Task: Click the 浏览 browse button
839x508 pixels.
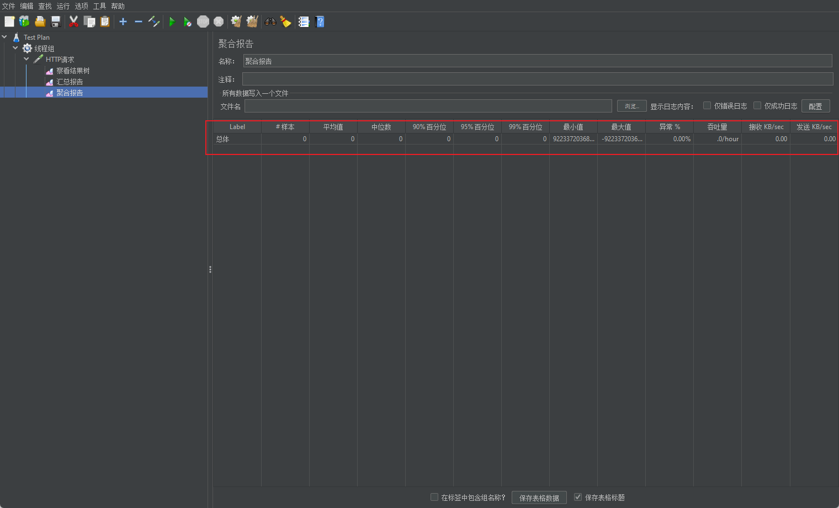Action: pos(631,106)
